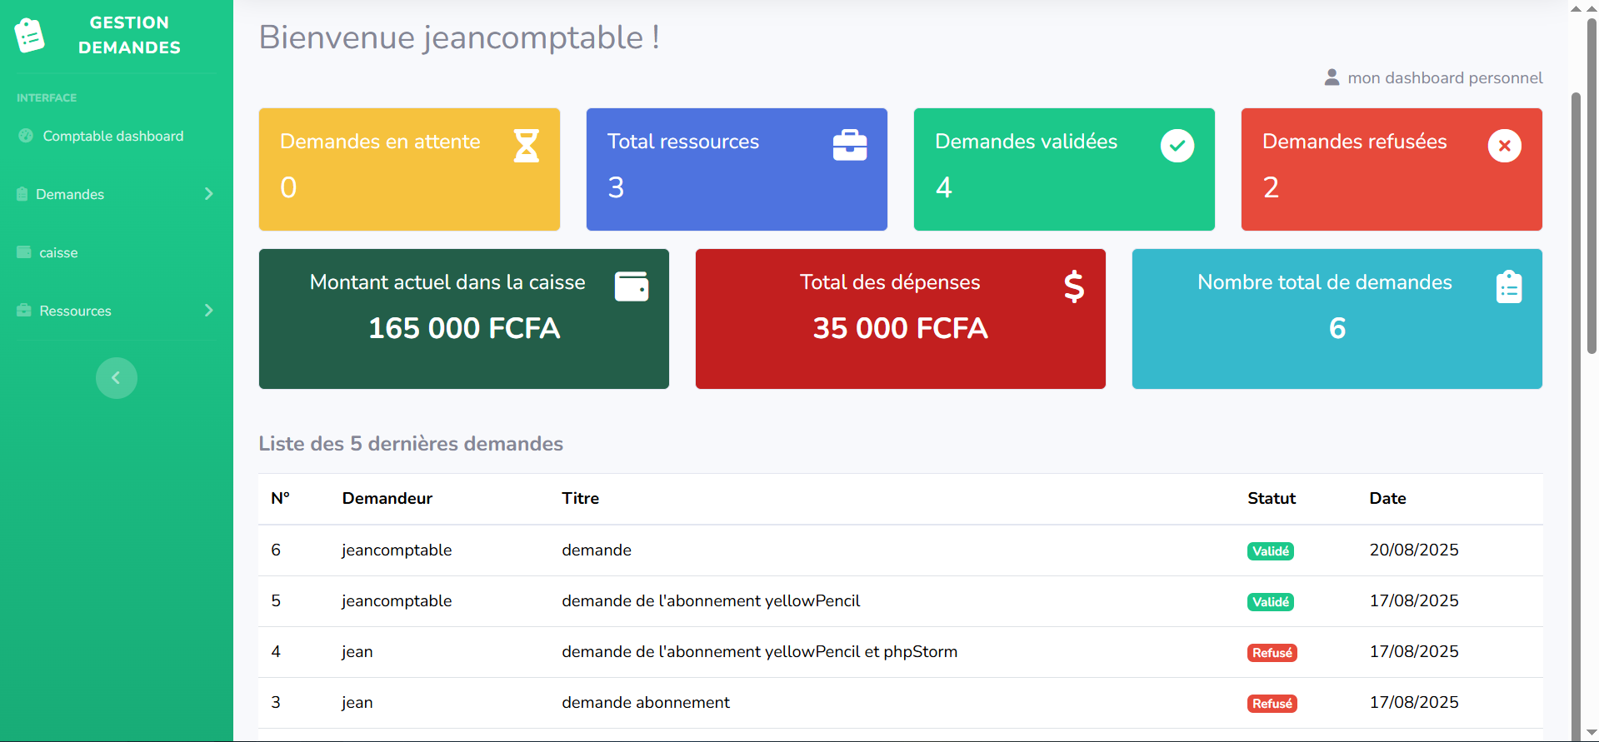Click the date 20/08/2025 in the table

(x=1414, y=550)
